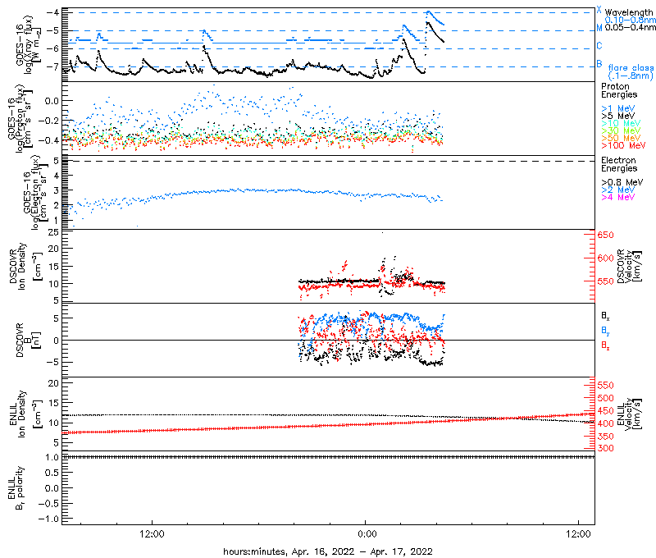
Task: Click the "DSCOVR Ion Density" axis label
Action: coord(25,266)
